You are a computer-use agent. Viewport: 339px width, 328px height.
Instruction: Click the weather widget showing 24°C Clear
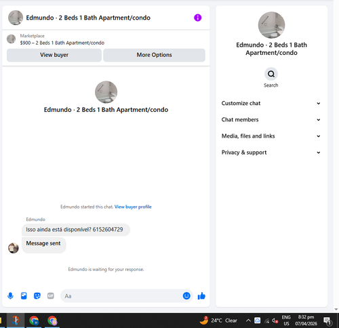(218, 321)
